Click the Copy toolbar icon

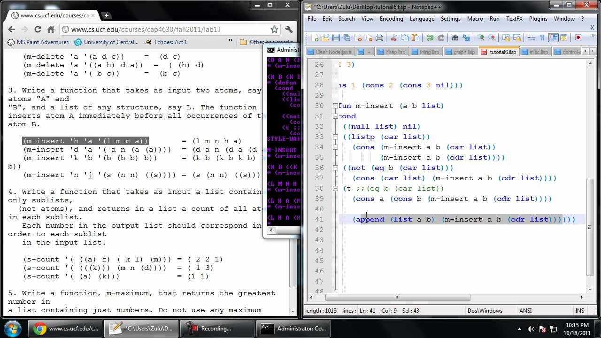[x=404, y=38]
